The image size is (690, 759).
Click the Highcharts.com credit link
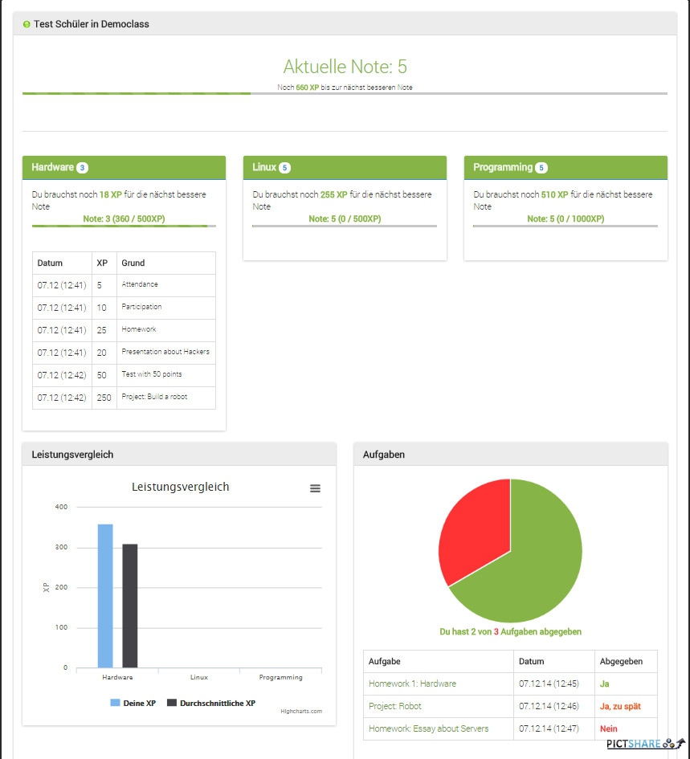(x=301, y=711)
